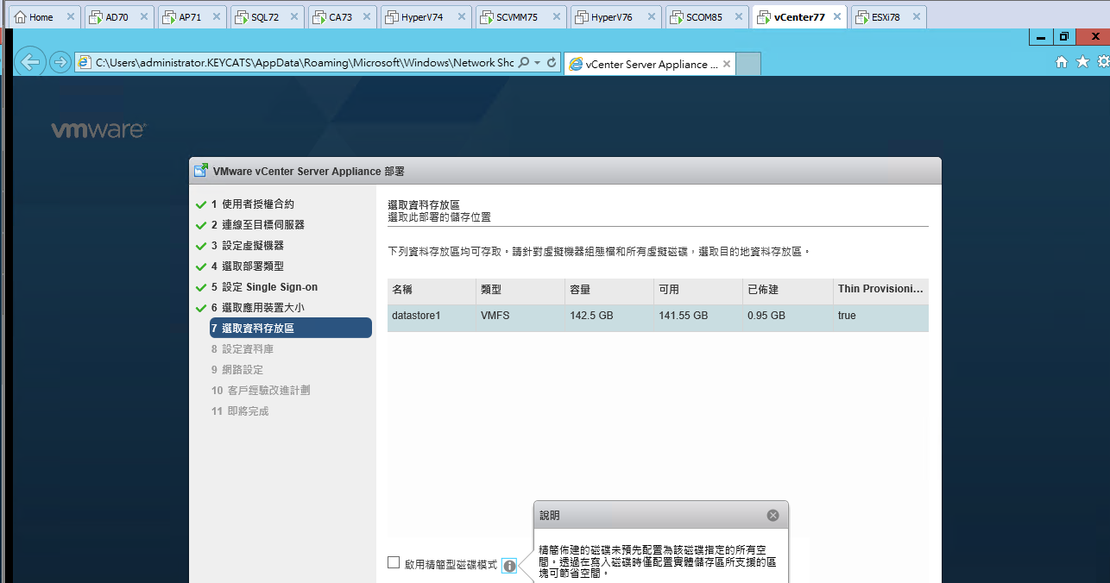Screen dimensions: 1110x583
Task: Close the AD70 VM tab
Action: 143,16
